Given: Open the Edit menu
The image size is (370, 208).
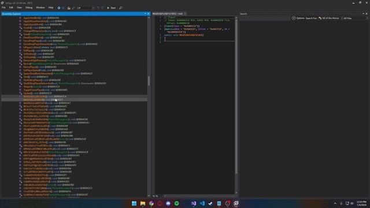Looking at the screenshot, I should click(11, 8).
